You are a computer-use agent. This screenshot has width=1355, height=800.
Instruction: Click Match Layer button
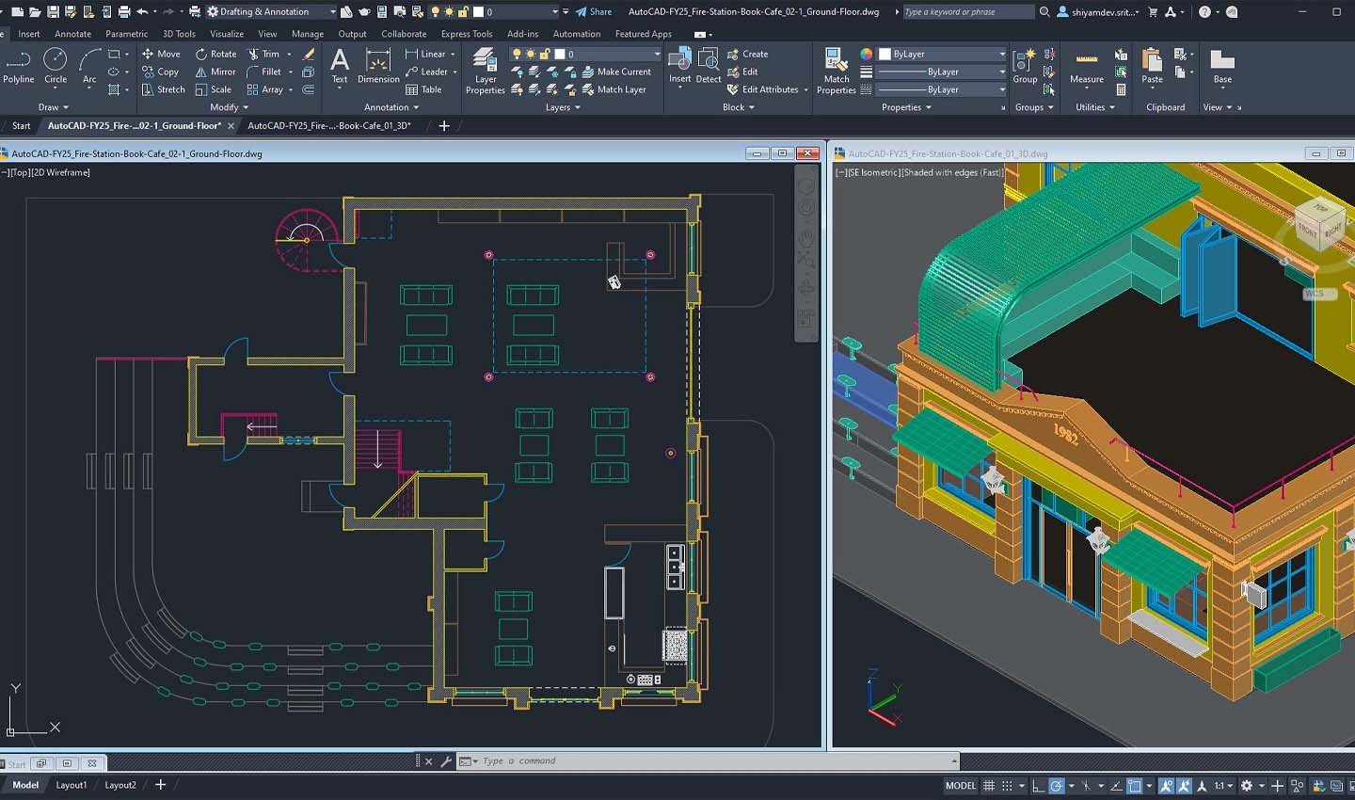[x=614, y=89]
